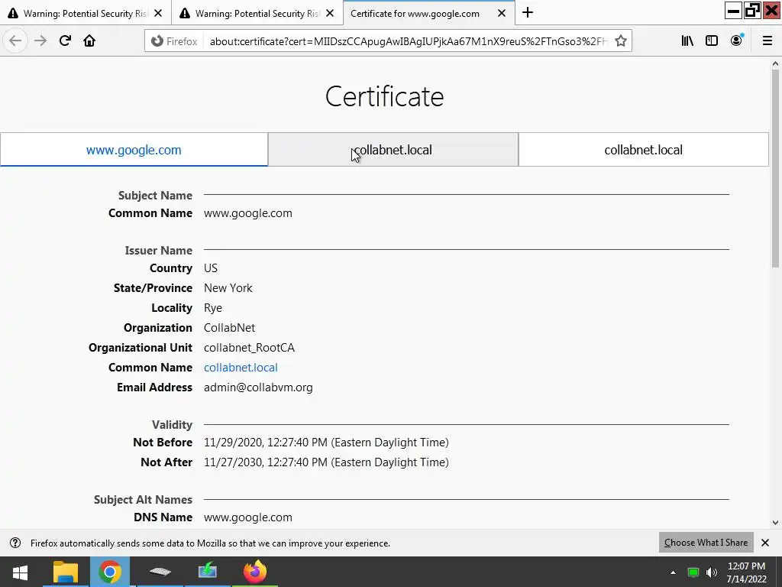Click the Certificate page heading

385,96
